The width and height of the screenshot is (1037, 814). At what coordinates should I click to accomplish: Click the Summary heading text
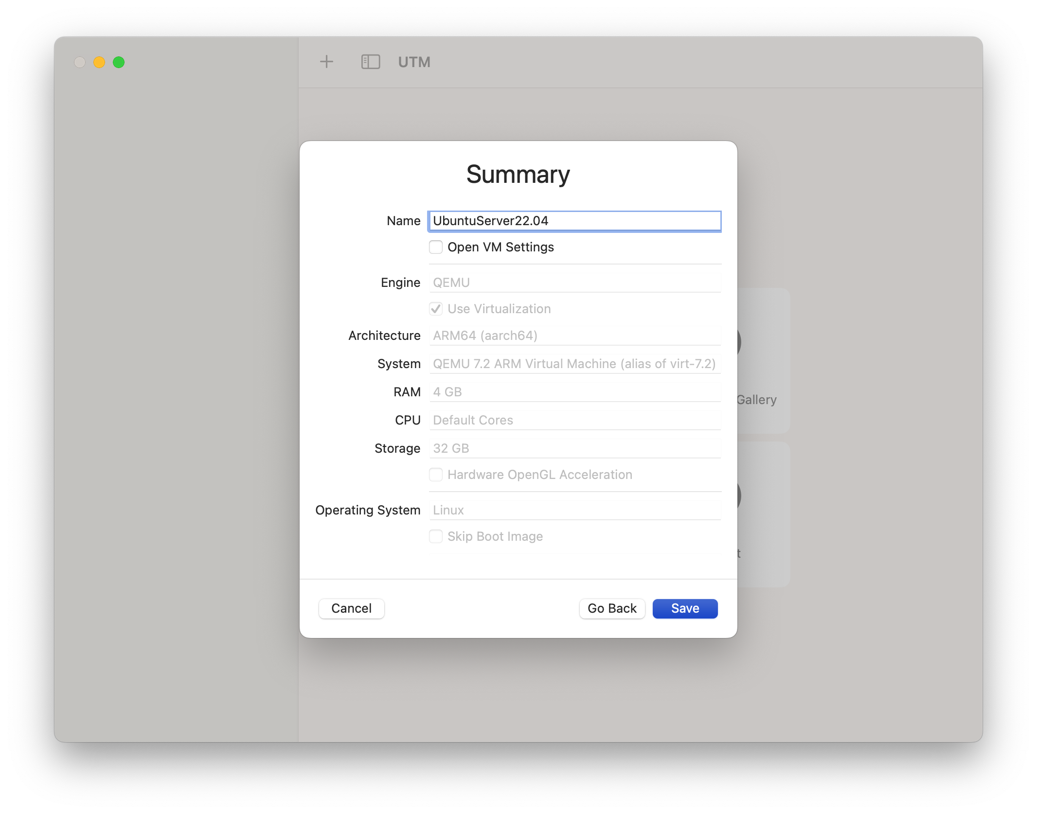518,175
